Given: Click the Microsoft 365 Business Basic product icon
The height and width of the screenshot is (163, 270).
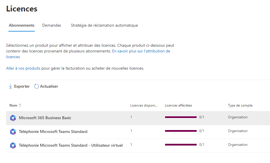Looking at the screenshot, I should (13, 118).
